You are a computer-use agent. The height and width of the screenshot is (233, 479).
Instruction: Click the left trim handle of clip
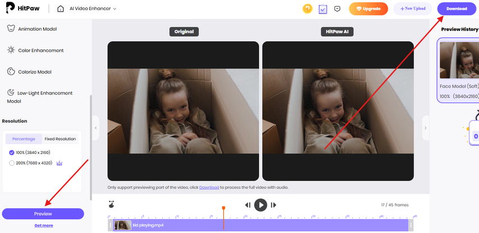click(110, 225)
